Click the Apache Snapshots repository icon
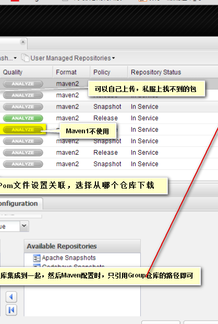 pyautogui.click(x=37, y=258)
